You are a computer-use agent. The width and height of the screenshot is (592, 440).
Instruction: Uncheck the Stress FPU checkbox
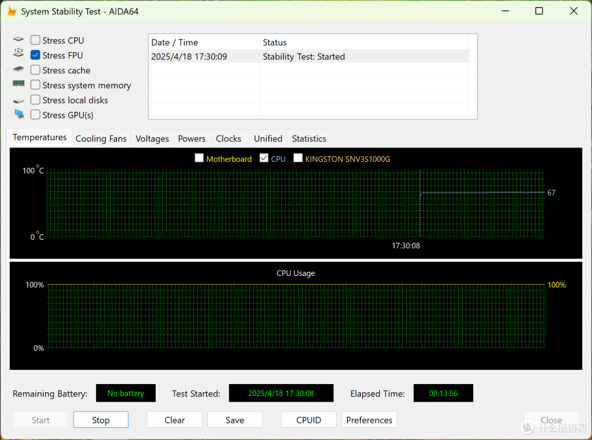(35, 55)
